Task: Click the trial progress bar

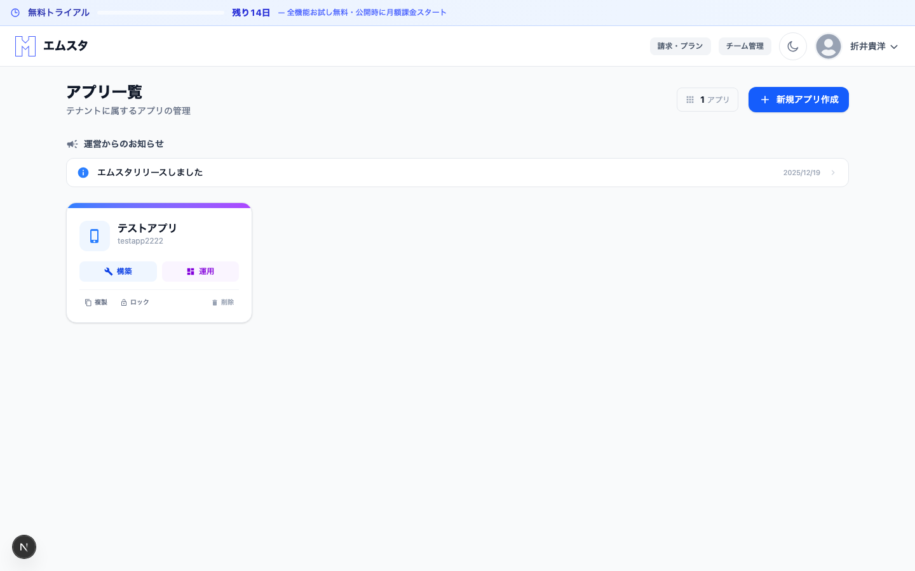Action: (x=161, y=13)
